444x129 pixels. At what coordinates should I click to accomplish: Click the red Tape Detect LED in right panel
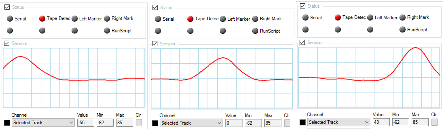coord(338,18)
